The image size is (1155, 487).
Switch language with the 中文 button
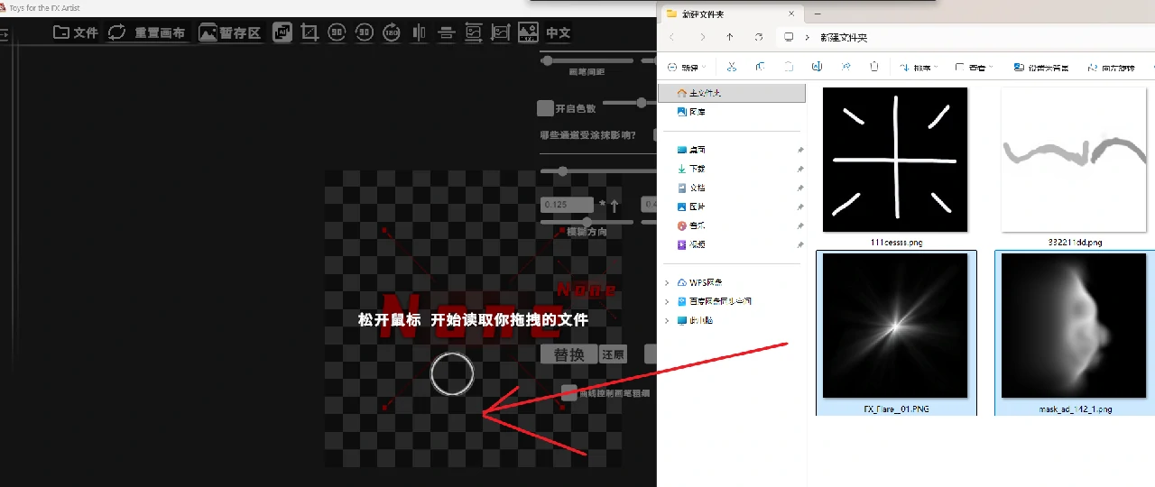click(558, 32)
